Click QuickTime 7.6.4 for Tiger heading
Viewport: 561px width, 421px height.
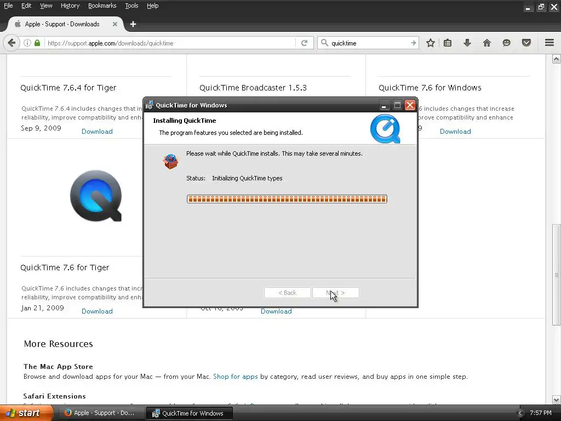click(x=68, y=88)
